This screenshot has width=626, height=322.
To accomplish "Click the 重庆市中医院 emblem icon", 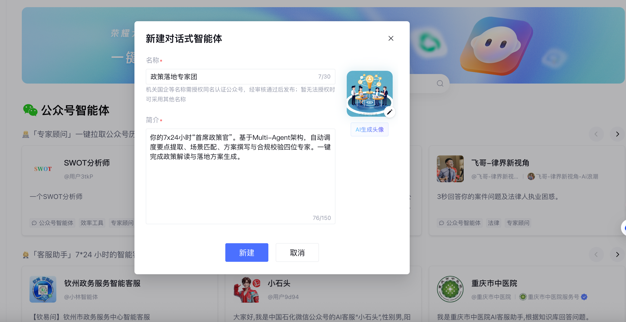I will point(450,289).
